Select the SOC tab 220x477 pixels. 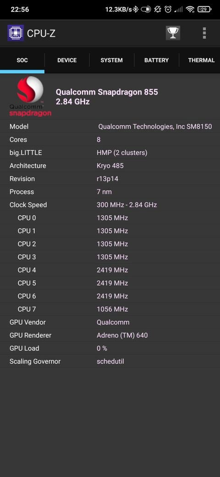(22, 60)
